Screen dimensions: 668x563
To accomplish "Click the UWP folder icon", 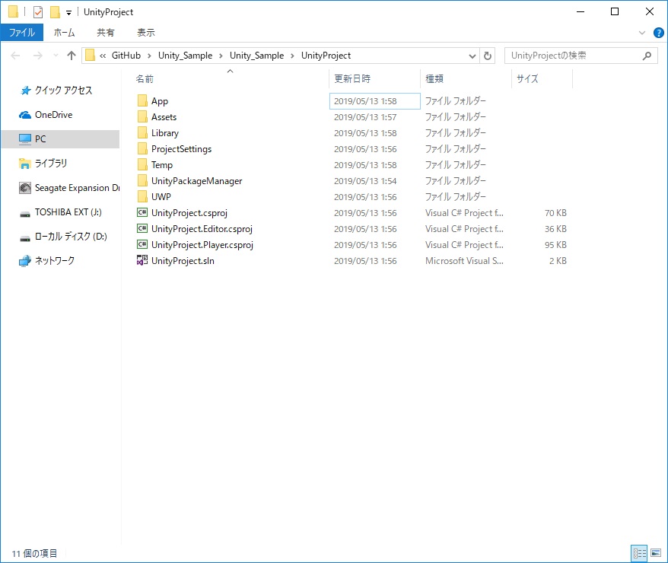I will 142,197.
